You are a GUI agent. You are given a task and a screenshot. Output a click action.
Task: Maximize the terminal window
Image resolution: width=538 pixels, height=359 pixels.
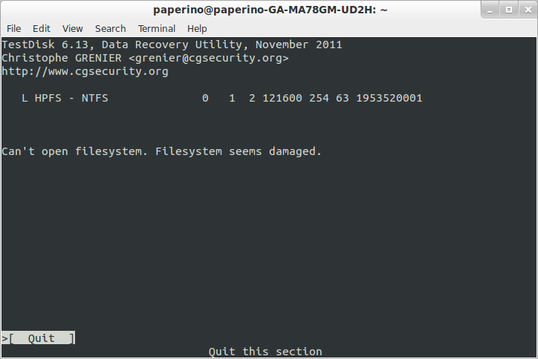point(509,10)
